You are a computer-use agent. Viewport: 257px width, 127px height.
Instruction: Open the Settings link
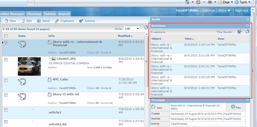[x=208, y=11]
